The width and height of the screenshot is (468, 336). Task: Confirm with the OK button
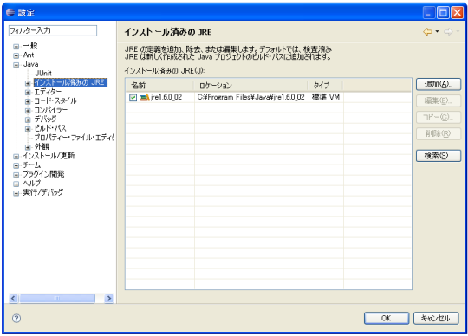click(x=387, y=319)
